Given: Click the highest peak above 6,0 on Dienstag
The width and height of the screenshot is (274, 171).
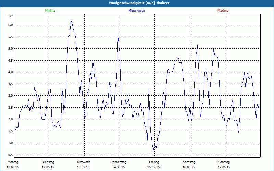Looking at the screenshot, I should tap(71, 21).
